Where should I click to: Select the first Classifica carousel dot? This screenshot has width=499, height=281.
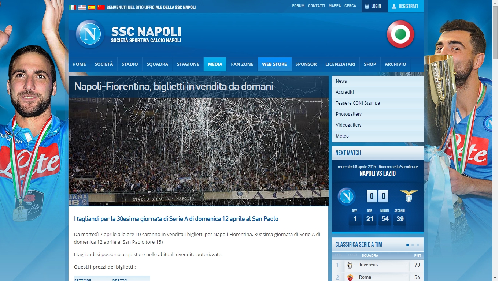point(407,245)
